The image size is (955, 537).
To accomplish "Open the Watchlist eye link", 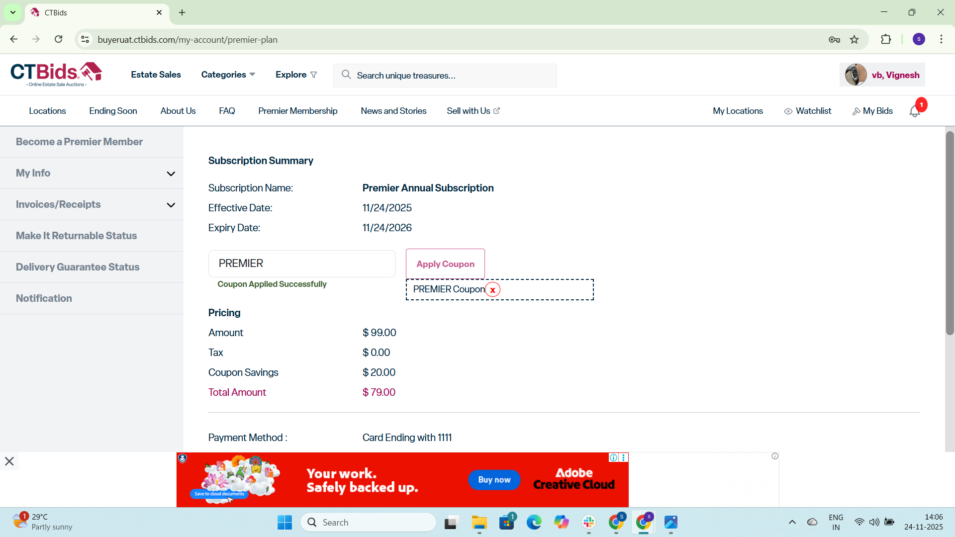I will (808, 111).
